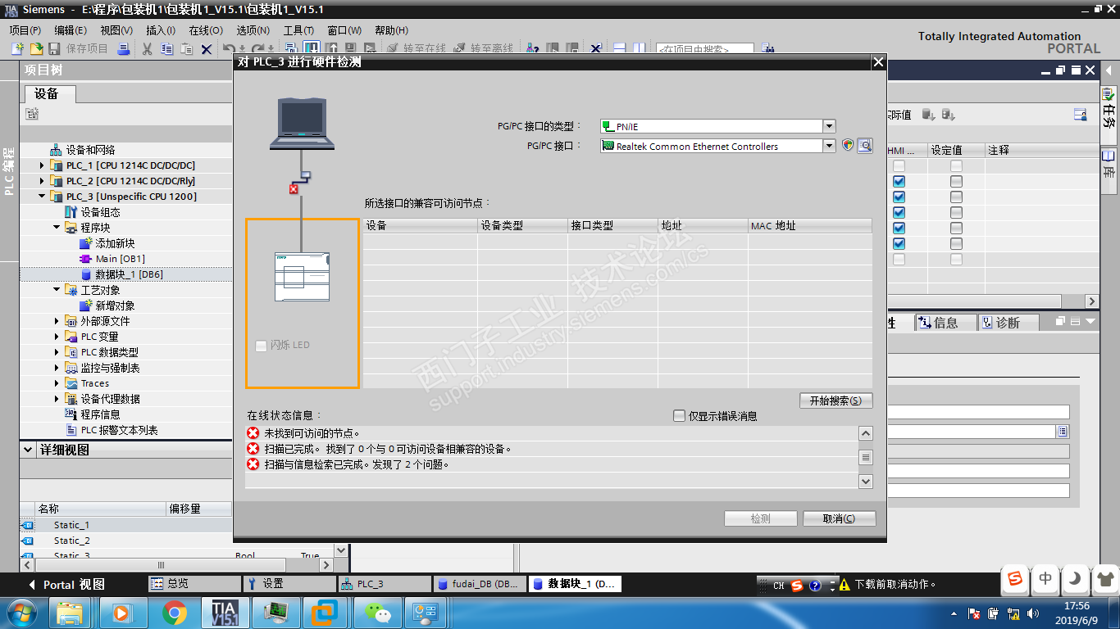Click the delete X icon in toolbar
This screenshot has width=1120, height=629.
207,50
